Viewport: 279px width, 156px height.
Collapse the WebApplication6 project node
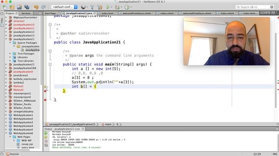pyautogui.click(x=6, y=133)
